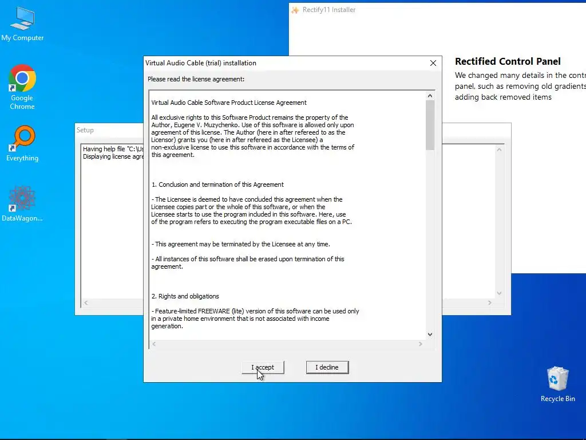Click the I accept button

click(x=263, y=367)
